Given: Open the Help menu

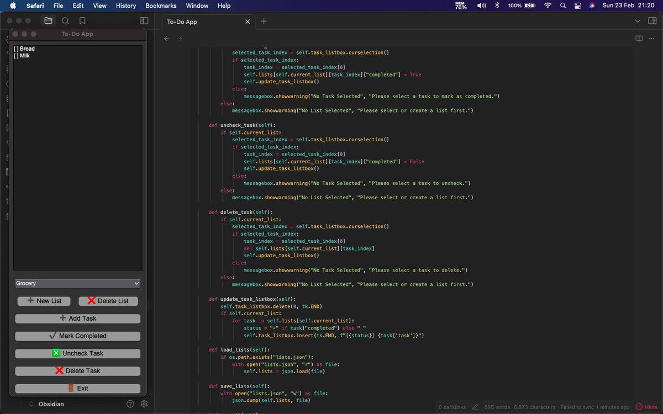Looking at the screenshot, I should point(224,6).
